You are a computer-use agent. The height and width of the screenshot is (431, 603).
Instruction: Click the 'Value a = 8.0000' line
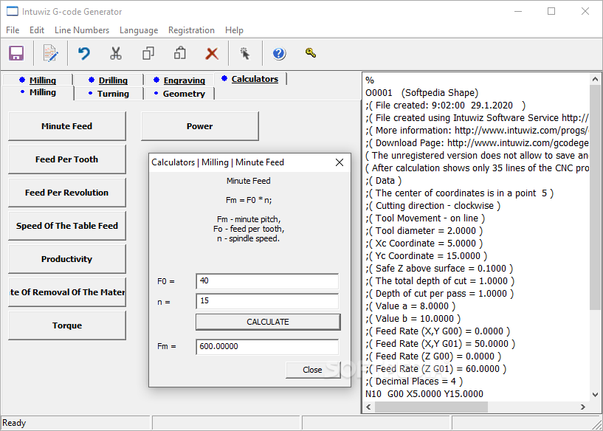[410, 306]
